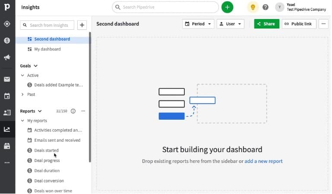Collapse the My reports folder
332x194 pixels.
pyautogui.click(x=22, y=121)
